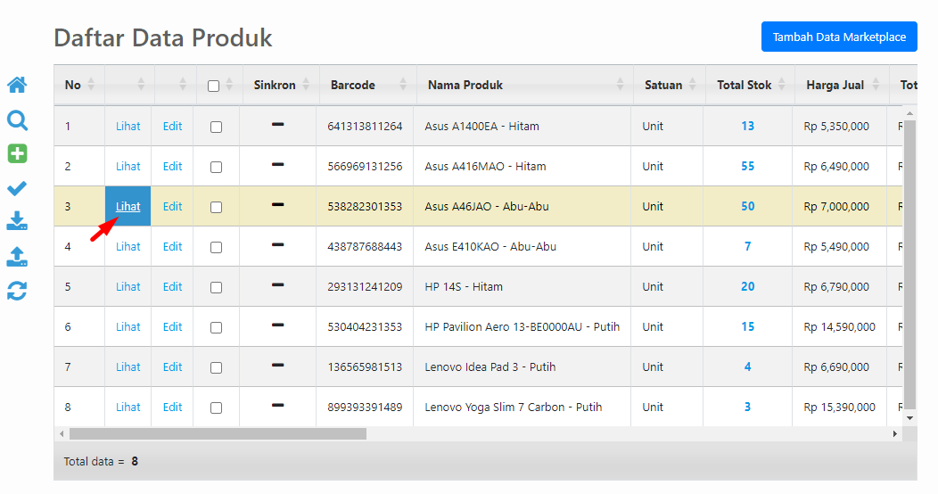This screenshot has width=938, height=494.
Task: Select barcode 641313811264 cell
Action: 365,127
